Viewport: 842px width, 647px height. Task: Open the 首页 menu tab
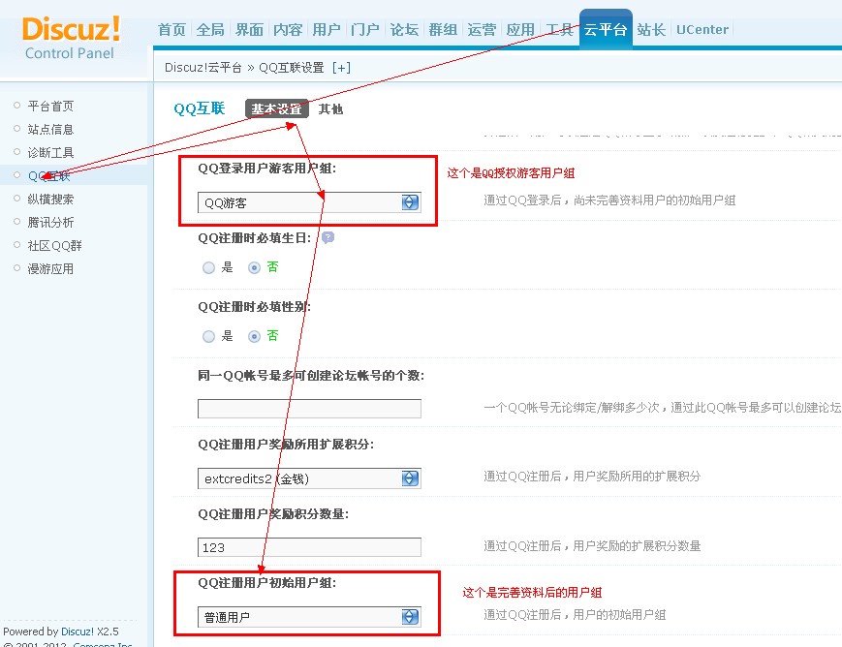coord(172,29)
